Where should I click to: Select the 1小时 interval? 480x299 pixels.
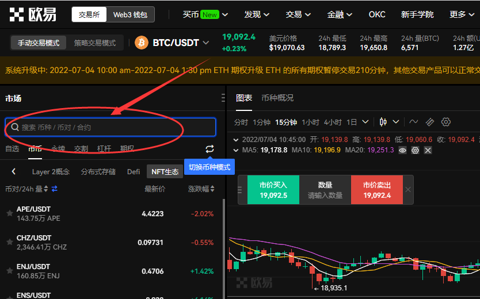(310, 122)
